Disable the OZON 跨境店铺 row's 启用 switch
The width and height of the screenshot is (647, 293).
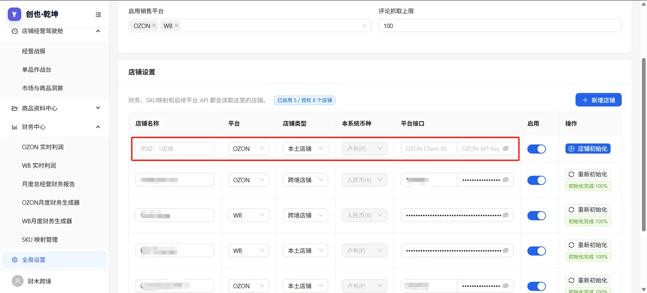click(536, 180)
